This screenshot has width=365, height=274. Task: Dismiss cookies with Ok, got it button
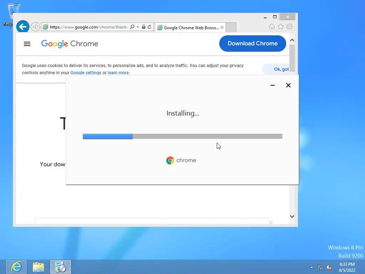point(276,69)
